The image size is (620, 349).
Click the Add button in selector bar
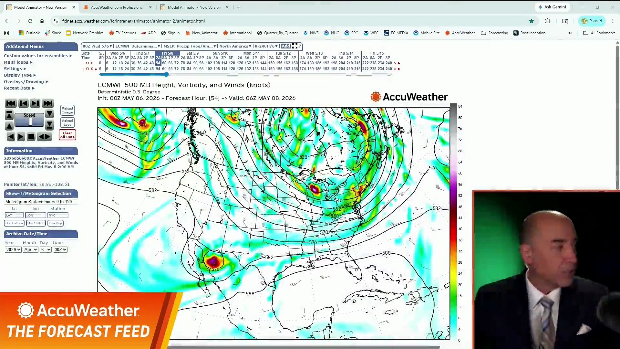point(286,46)
